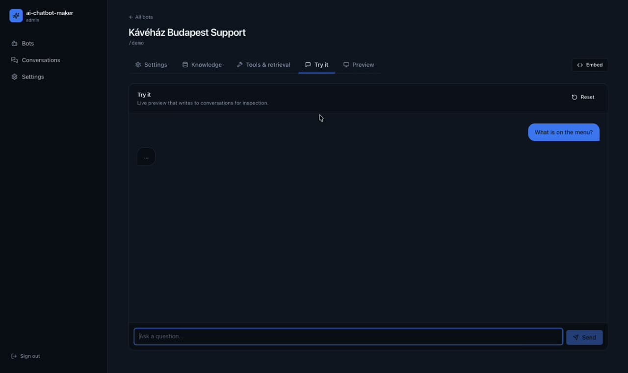Click the message icon on Try it tab

pos(308,65)
